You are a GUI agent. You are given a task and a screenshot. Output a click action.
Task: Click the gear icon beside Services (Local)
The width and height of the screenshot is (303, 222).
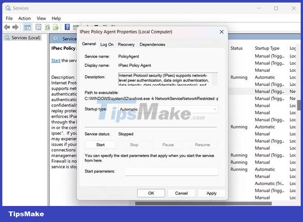click(x=7, y=38)
